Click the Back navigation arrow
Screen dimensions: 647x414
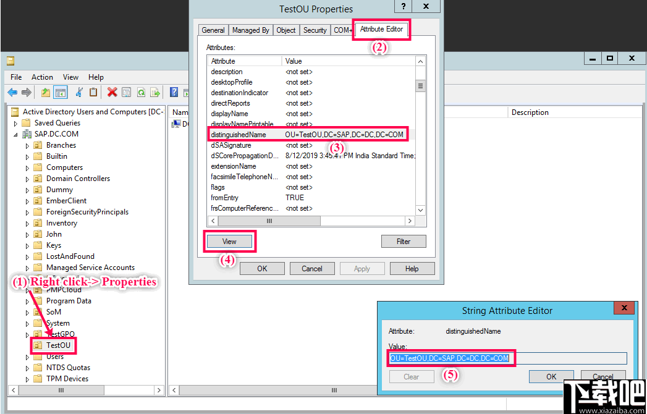coord(12,92)
